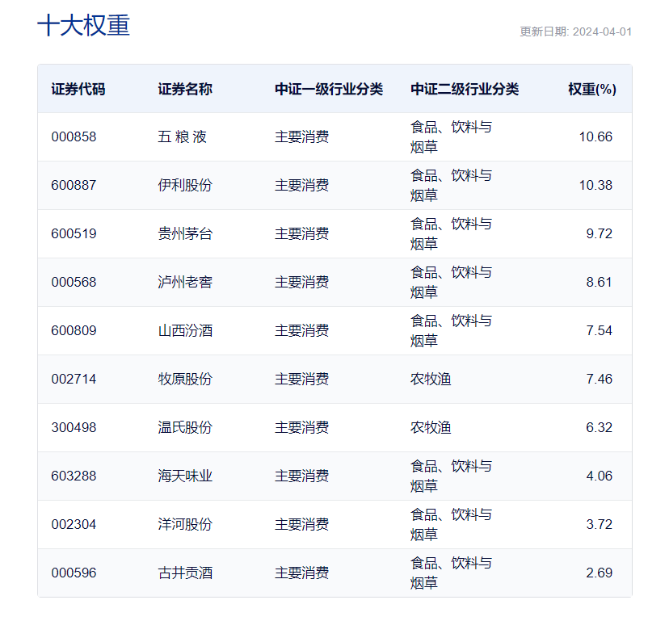Click the stock name 牧原股份
669x621 pixels.
(185, 380)
